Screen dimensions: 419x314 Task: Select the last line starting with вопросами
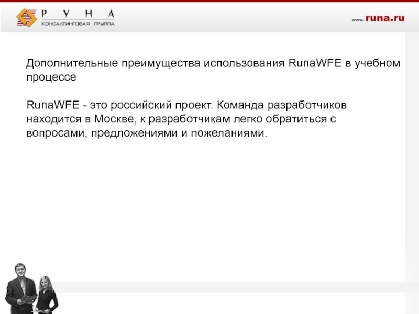(x=147, y=133)
